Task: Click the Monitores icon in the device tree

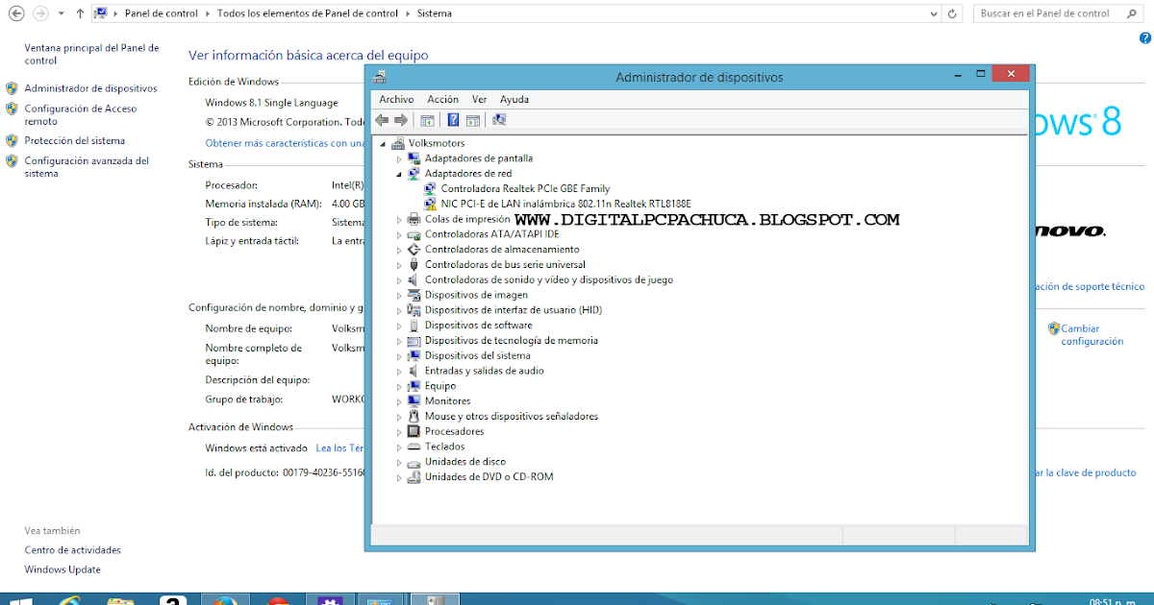Action: coord(414,400)
